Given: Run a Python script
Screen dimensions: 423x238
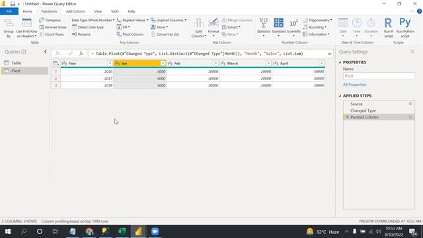Looking at the screenshot, I should pos(405,28).
